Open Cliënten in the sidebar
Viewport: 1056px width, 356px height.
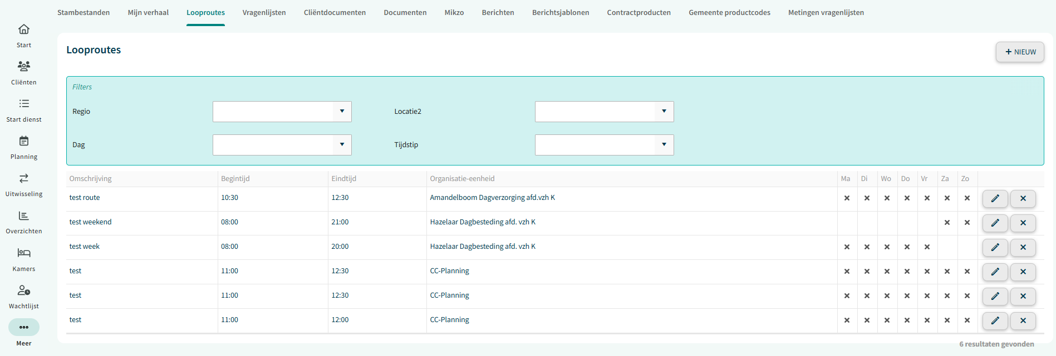point(24,73)
